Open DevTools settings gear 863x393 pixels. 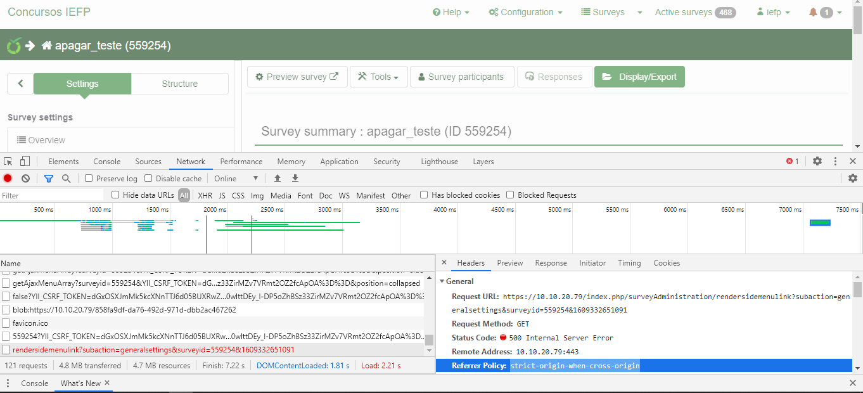817,162
